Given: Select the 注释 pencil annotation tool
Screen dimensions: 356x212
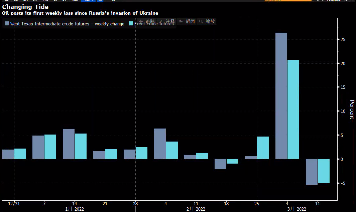Looking at the screenshot, I should click(x=167, y=21).
